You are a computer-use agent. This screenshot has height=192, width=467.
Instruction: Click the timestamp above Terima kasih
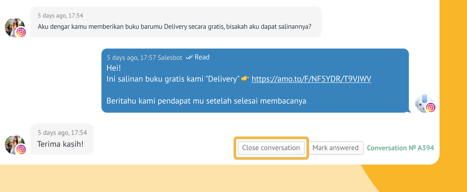point(62,133)
